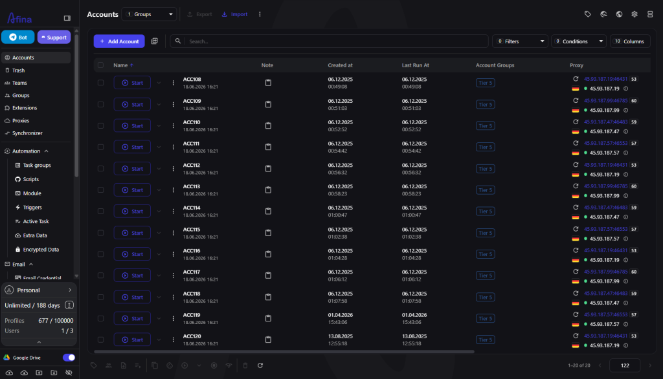663x379 pixels.
Task: Expand the plan panel chevron up
Action: [x=39, y=342]
